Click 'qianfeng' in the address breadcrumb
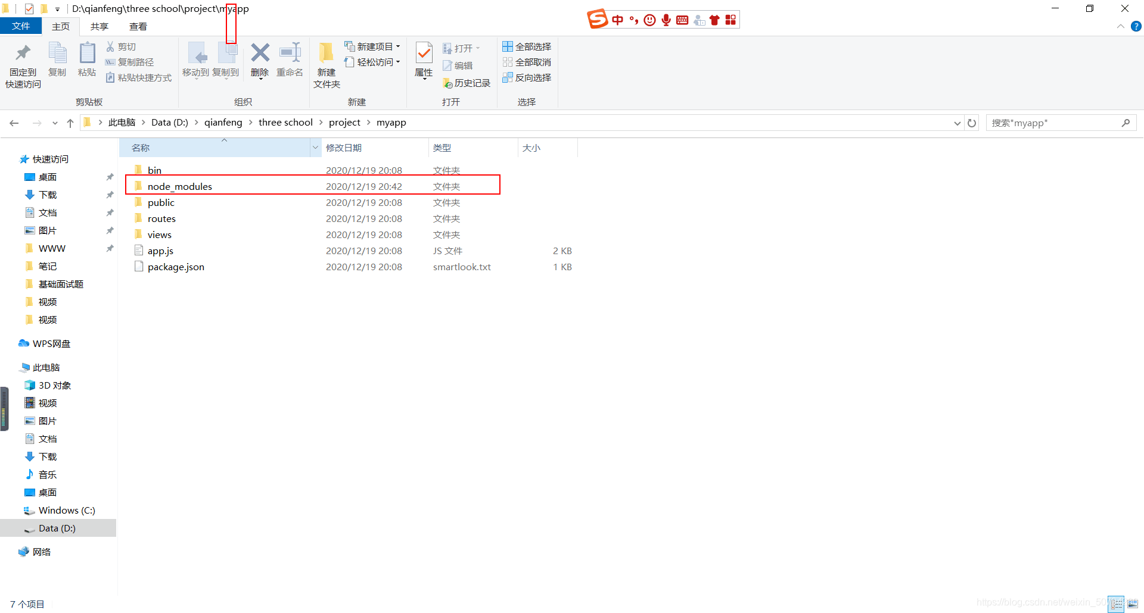 tap(223, 123)
